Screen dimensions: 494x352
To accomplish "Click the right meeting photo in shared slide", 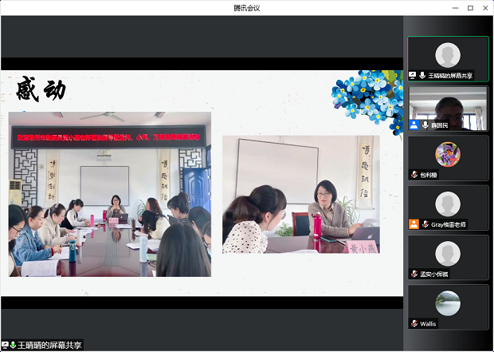I will coord(300,194).
